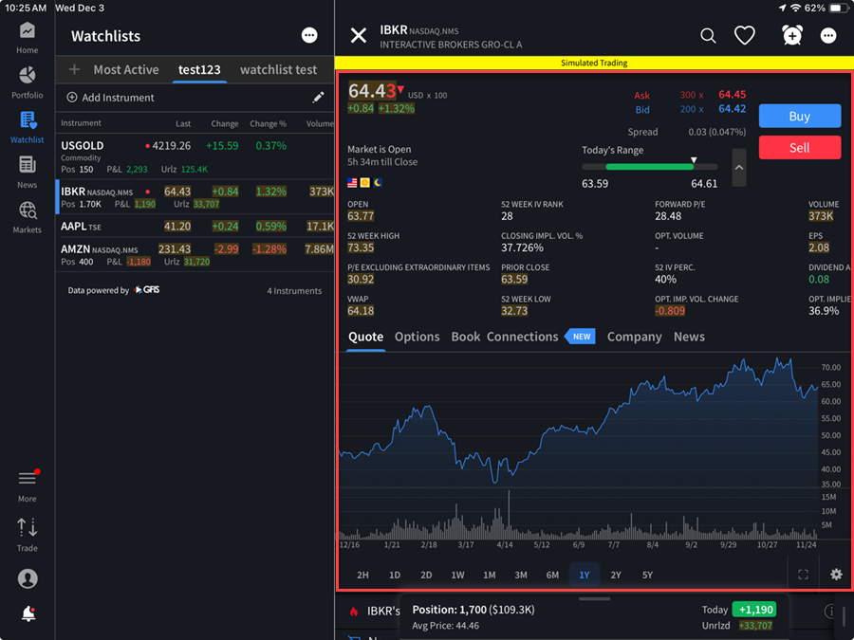The width and height of the screenshot is (854, 640).
Task: Collapse the quote details chevron
Action: (739, 168)
